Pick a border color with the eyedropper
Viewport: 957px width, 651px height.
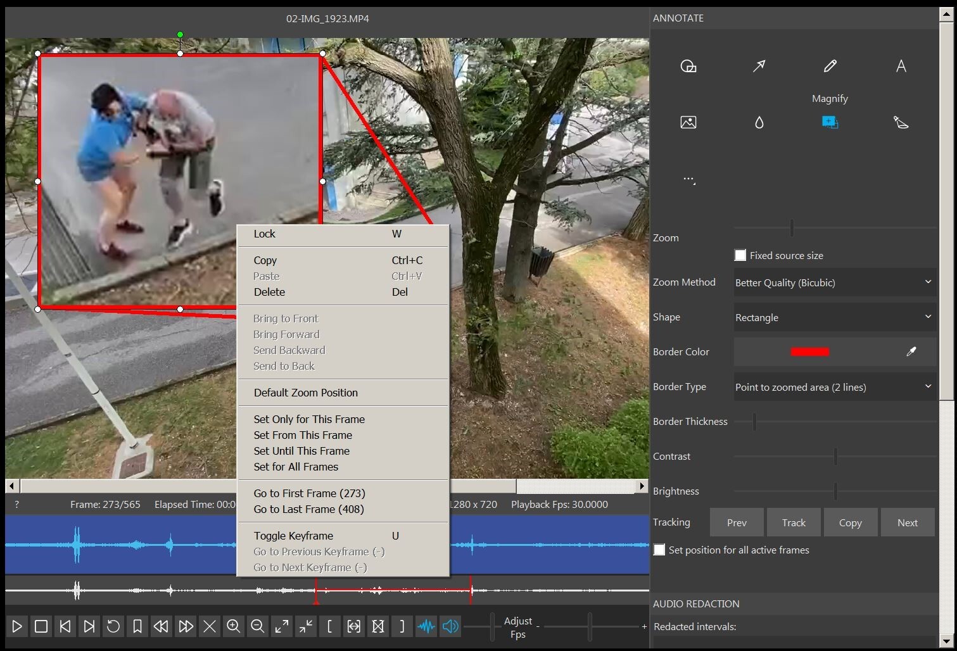[912, 351]
